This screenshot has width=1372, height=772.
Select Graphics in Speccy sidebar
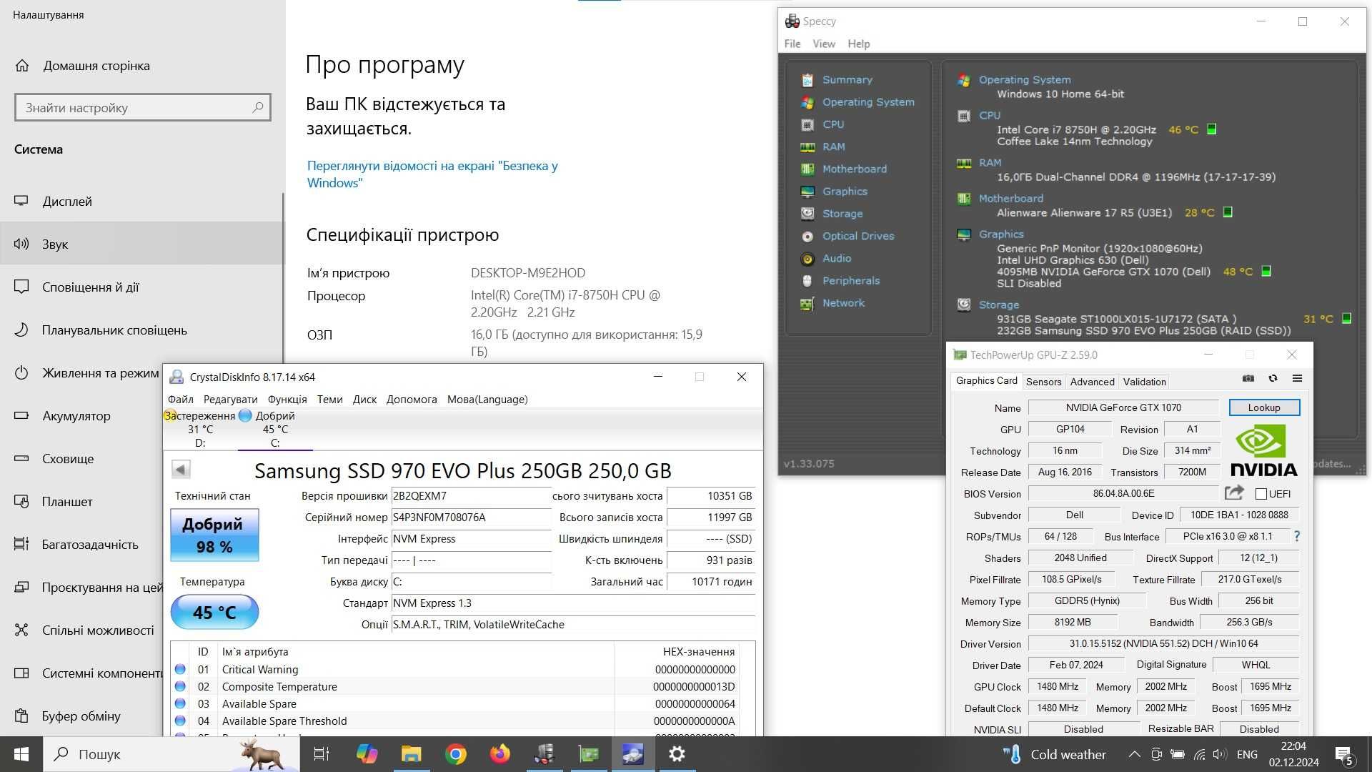point(845,191)
